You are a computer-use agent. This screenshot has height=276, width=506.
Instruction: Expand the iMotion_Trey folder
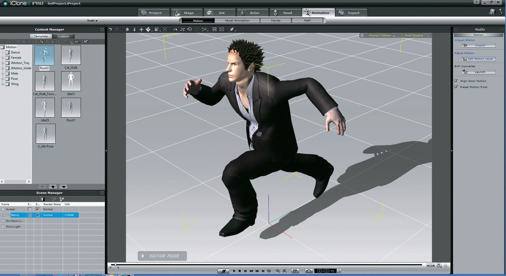click(x=2, y=63)
